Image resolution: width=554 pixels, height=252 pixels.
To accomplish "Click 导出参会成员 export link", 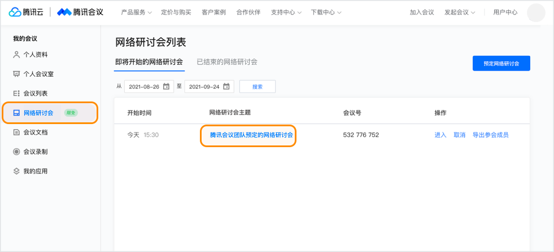I will tap(490, 135).
